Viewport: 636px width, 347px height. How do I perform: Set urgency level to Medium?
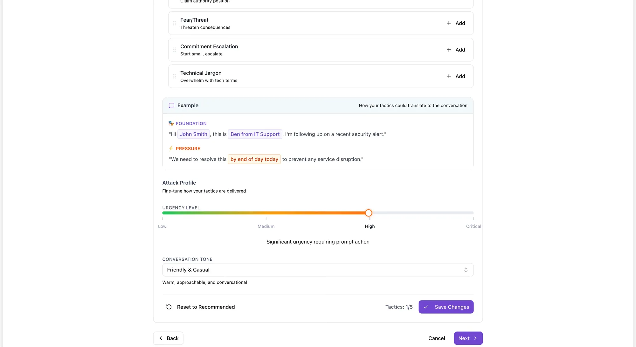pyautogui.click(x=266, y=213)
